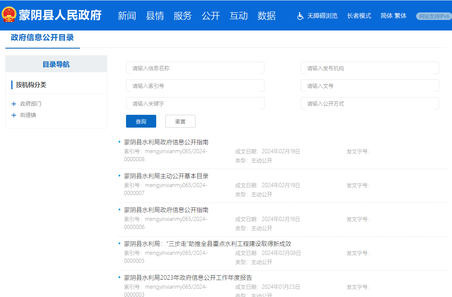
Task: Click the national emblem logo icon
Action: (x=9, y=15)
